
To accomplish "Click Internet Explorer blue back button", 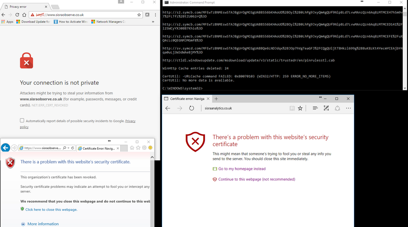I will (x=5, y=148).
